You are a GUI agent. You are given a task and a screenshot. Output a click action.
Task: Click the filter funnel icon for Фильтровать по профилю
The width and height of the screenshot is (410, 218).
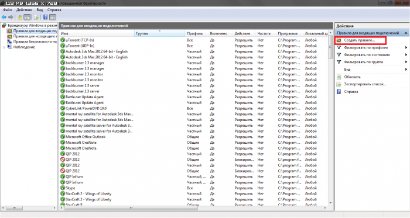[339, 47]
